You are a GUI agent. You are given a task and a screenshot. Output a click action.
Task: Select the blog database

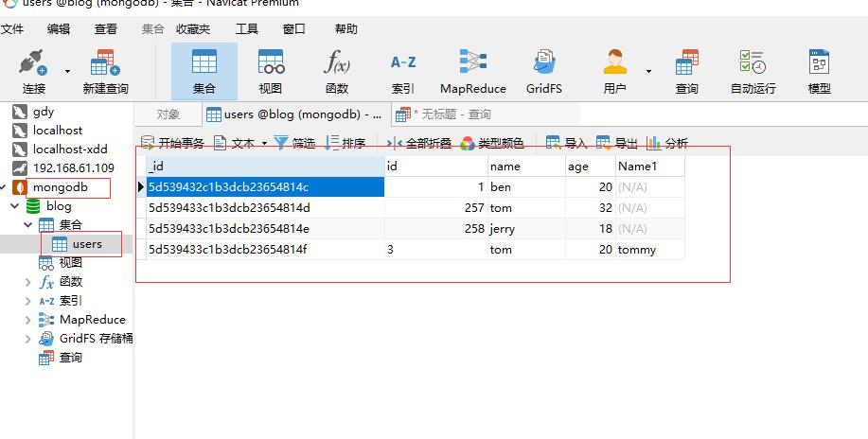[x=59, y=206]
